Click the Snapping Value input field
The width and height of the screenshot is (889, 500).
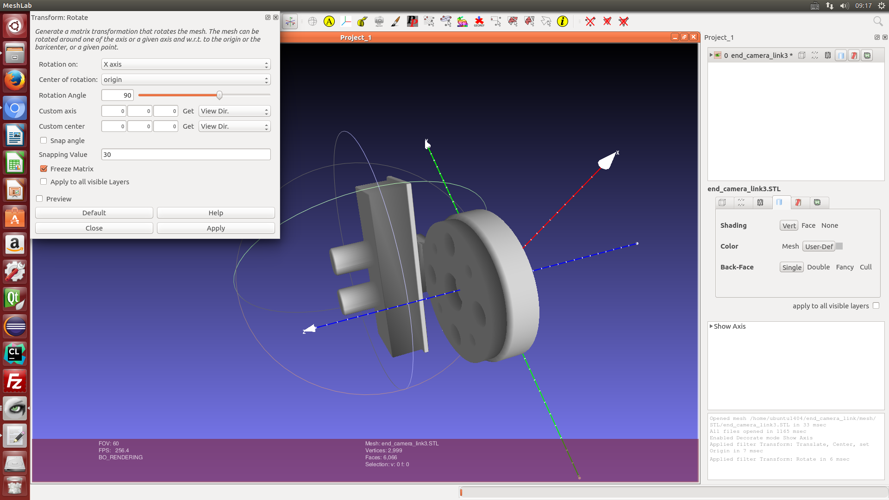click(x=186, y=155)
